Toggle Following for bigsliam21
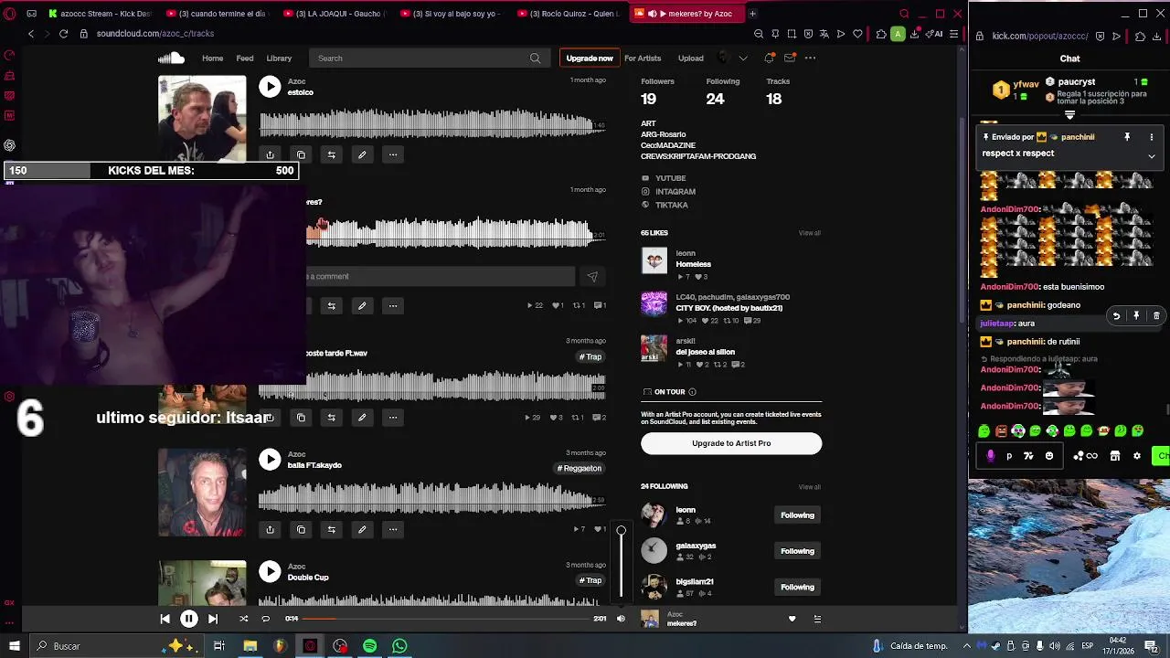The width and height of the screenshot is (1170, 658). coord(797,587)
